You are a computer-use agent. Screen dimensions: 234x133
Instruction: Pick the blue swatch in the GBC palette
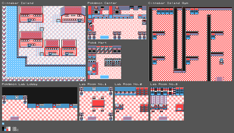tap(5, 130)
